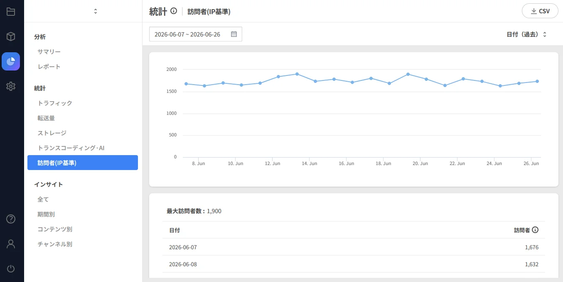Click the 2026-06-08 date cell
This screenshot has width=563, height=282.
point(183,264)
